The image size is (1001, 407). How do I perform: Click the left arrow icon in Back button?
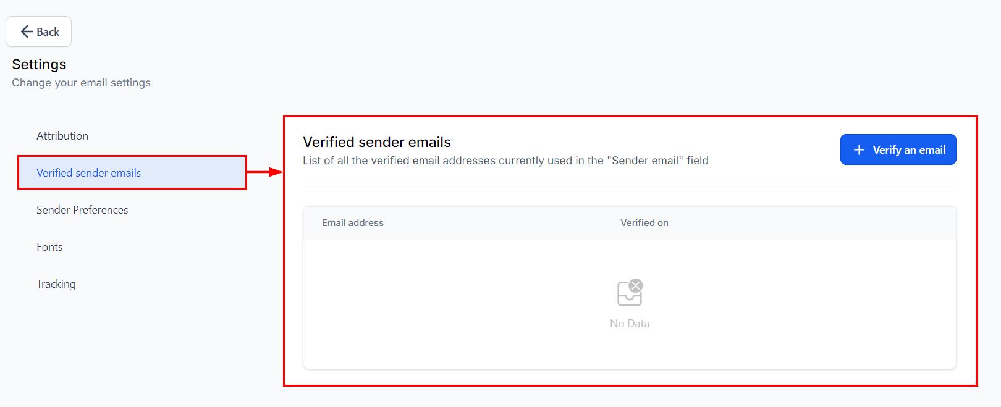27,31
